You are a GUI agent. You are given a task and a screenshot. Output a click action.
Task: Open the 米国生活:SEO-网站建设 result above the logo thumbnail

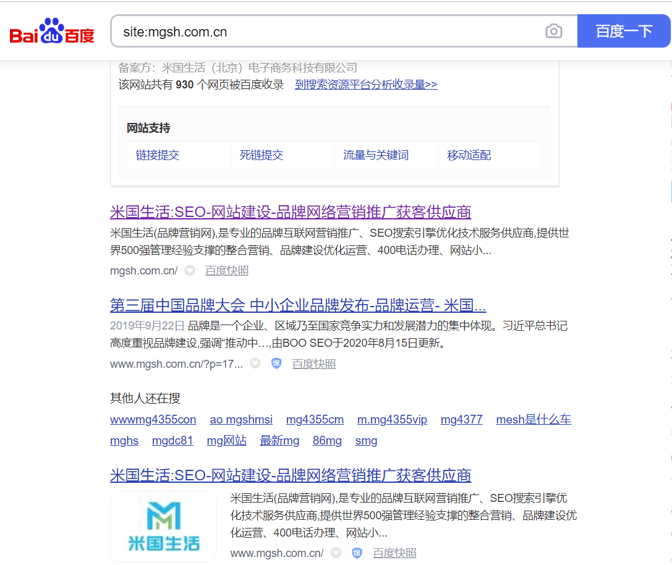click(291, 475)
